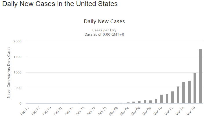The height and width of the screenshot is (119, 206).
Task: Click the Mar 16 bar in the chart
Action: [x=195, y=88]
